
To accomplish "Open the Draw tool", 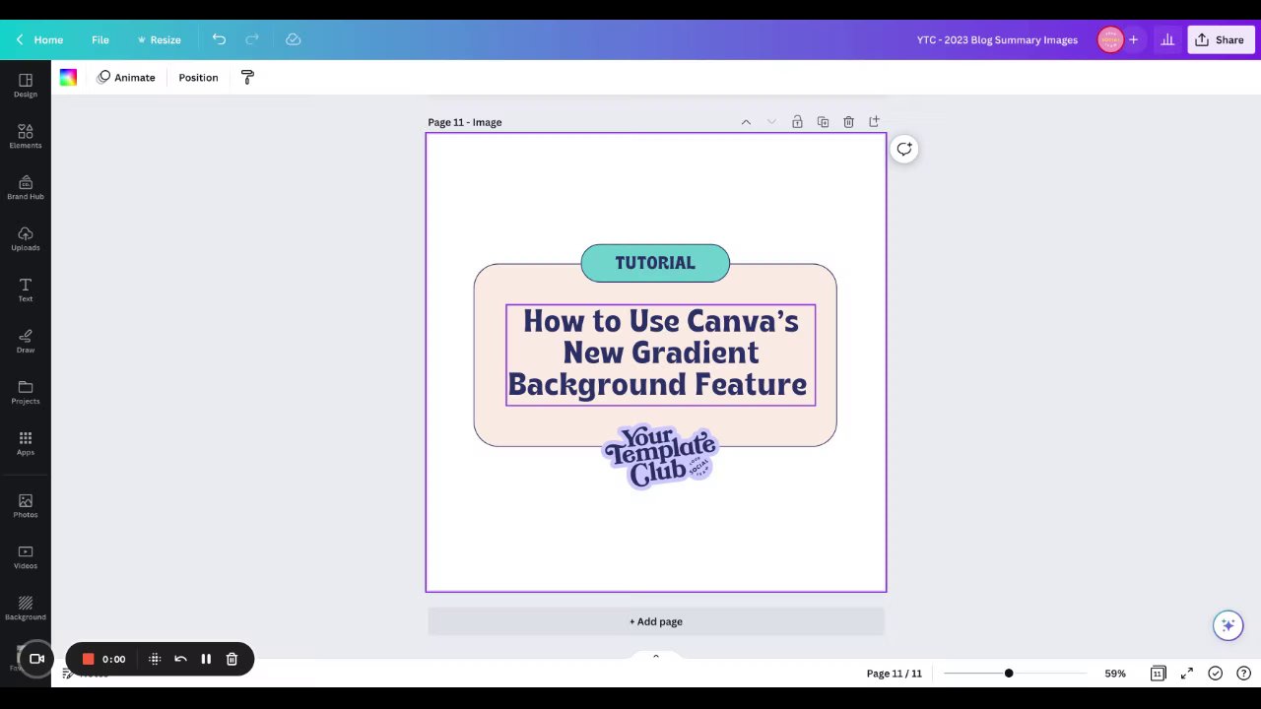I will coord(26,341).
